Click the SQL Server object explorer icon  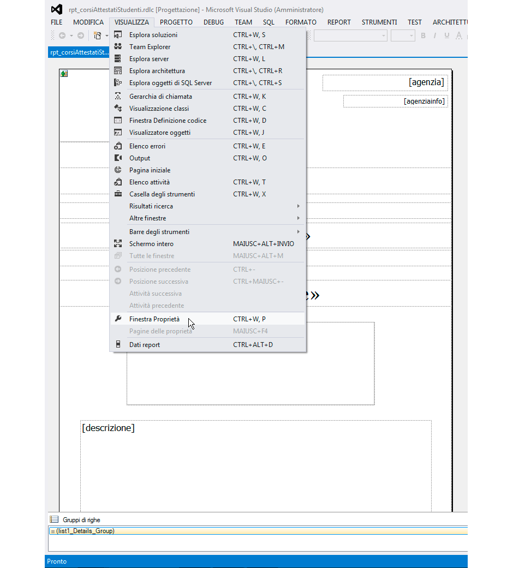click(x=118, y=82)
